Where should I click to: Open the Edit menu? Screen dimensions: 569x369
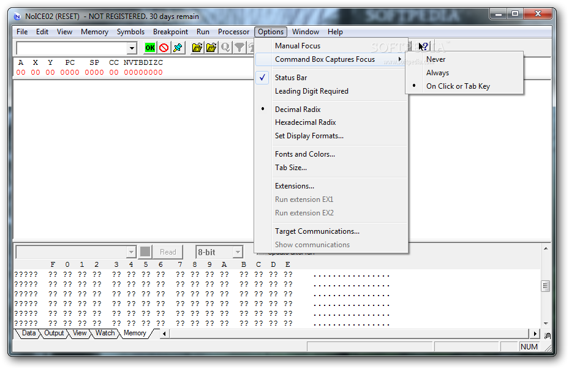[42, 32]
